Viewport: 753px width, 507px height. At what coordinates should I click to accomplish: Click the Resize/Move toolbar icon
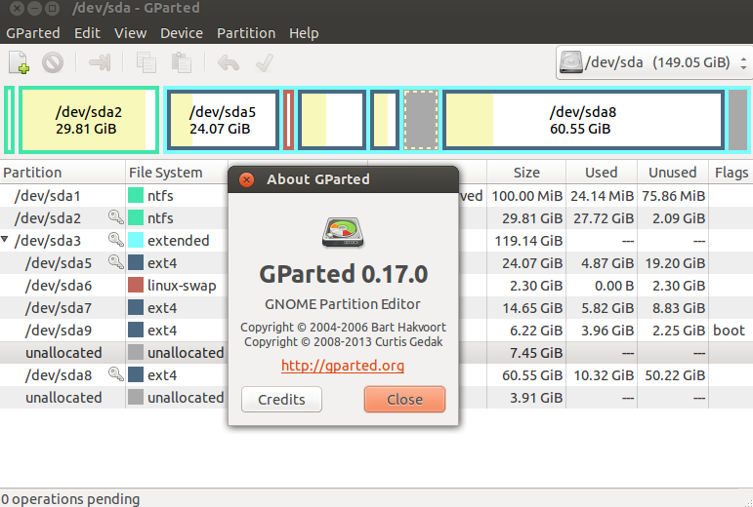click(x=100, y=62)
